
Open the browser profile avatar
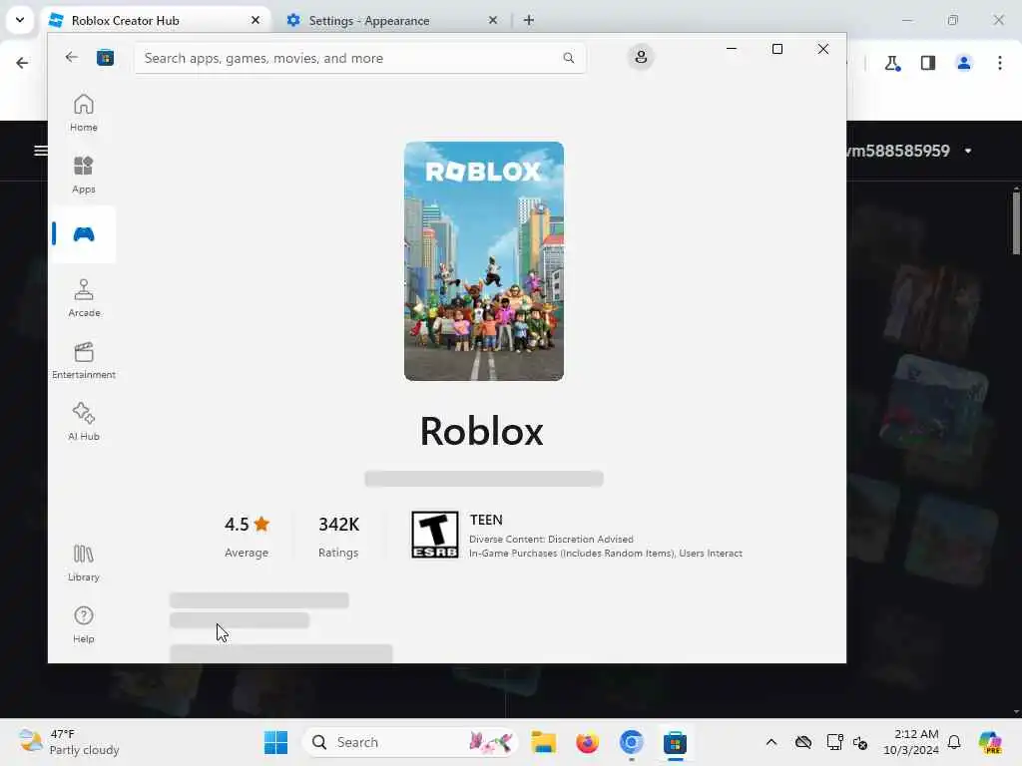[x=964, y=63]
